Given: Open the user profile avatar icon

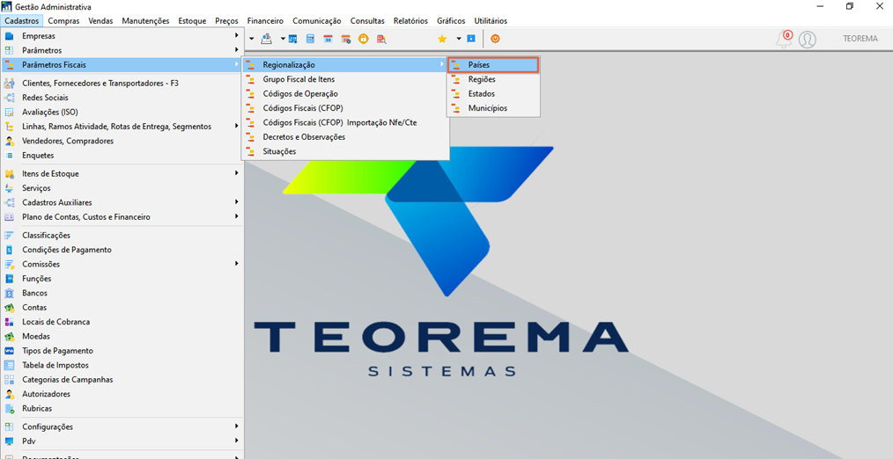Looking at the screenshot, I should pyautogui.click(x=807, y=39).
